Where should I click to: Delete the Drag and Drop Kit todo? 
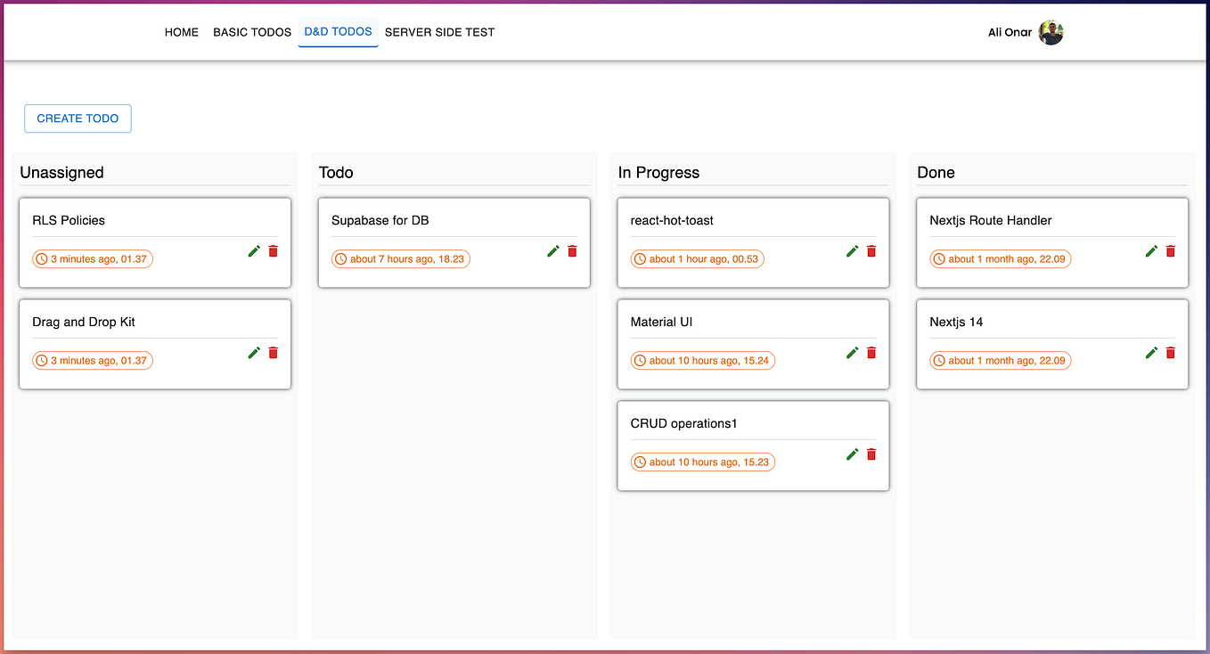click(273, 352)
